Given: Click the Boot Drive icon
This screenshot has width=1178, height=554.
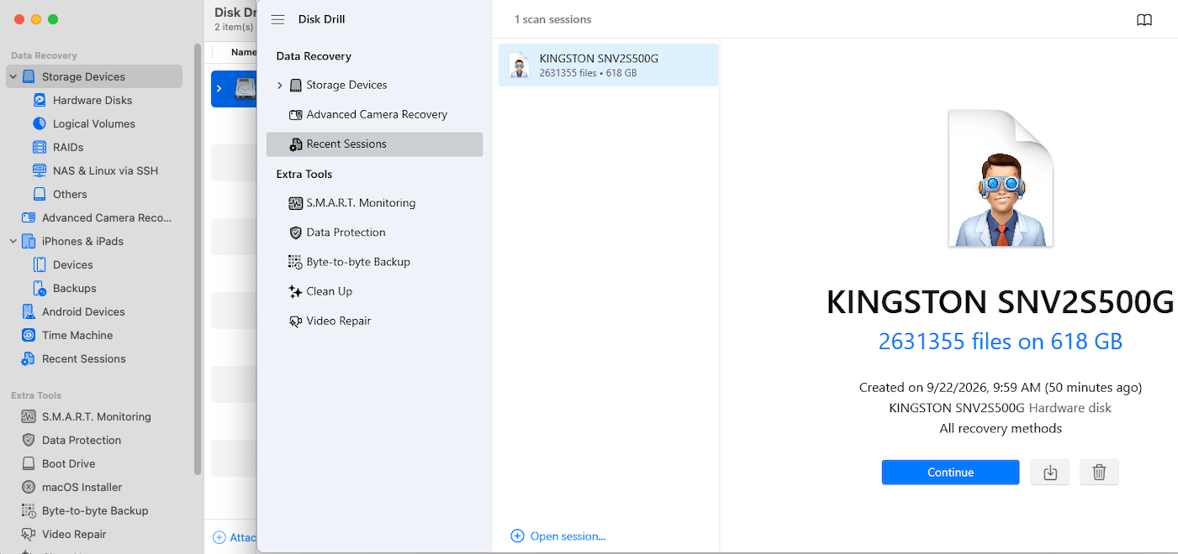Looking at the screenshot, I should [28, 463].
